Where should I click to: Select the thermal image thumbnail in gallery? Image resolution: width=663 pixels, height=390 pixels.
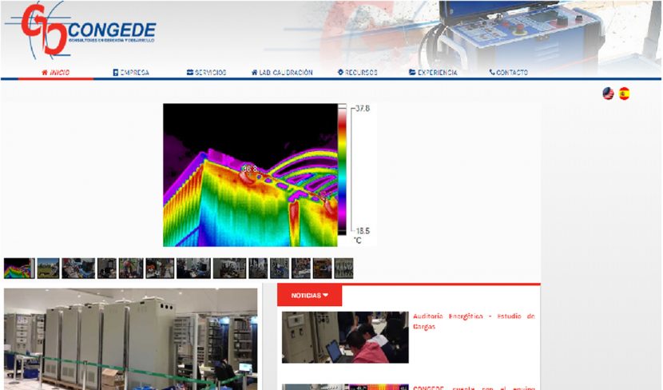[18, 268]
